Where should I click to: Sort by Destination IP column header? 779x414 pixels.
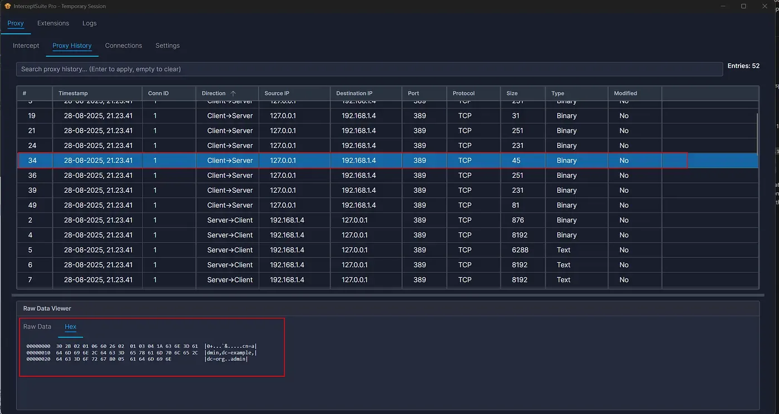[x=366, y=93]
